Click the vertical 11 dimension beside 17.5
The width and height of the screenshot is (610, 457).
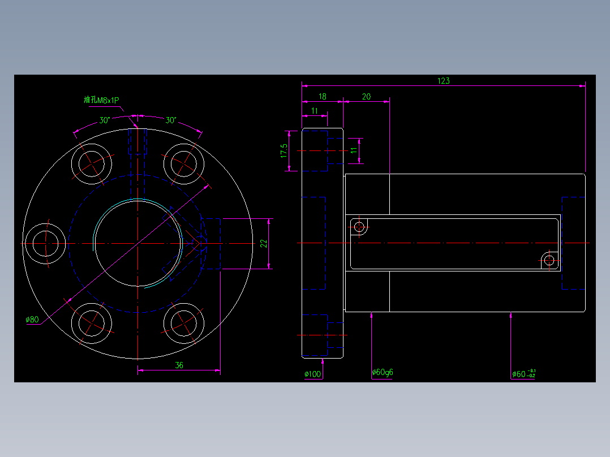click(354, 150)
